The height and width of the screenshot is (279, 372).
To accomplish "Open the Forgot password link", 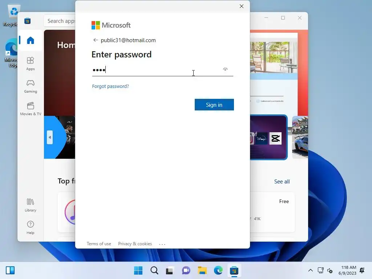I will pyautogui.click(x=110, y=86).
